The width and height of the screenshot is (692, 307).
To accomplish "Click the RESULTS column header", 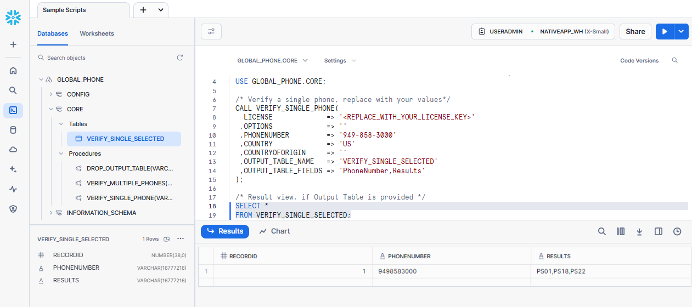I will tap(610, 256).
